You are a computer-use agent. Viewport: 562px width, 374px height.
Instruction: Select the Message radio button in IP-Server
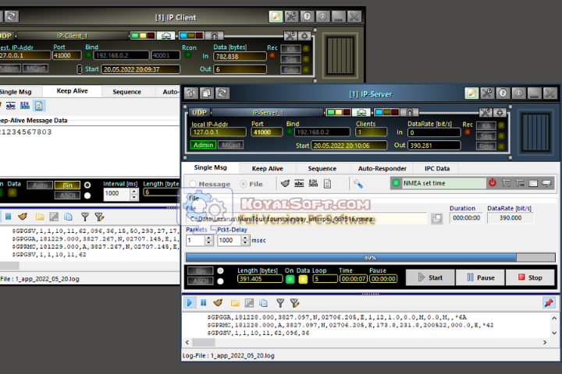tap(193, 184)
